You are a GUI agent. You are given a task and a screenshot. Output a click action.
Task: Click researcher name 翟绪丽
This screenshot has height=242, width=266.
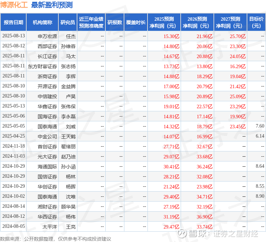(x=68, y=147)
